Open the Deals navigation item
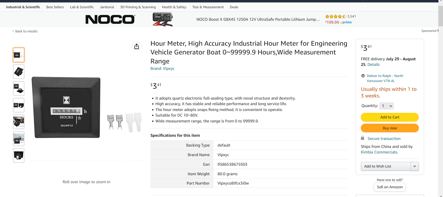The image size is (443, 197). coord(234,7)
